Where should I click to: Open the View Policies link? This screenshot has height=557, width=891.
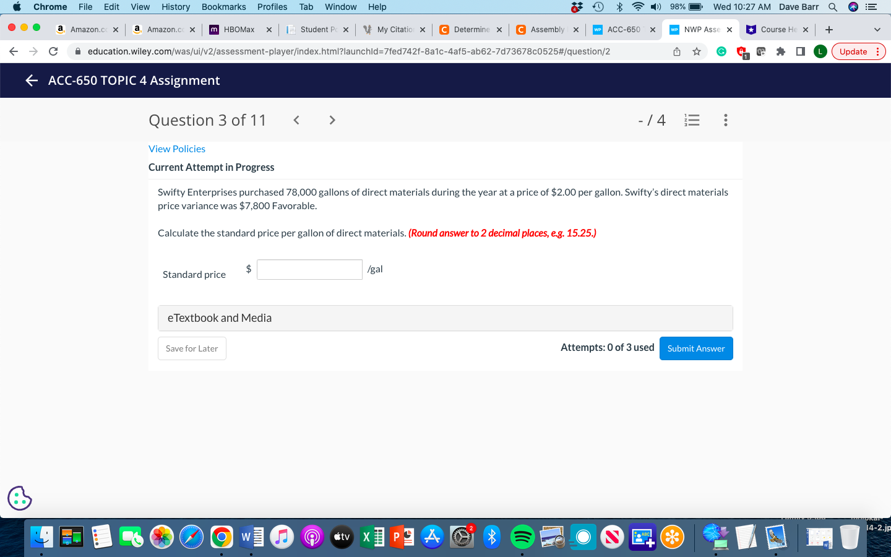(177, 149)
